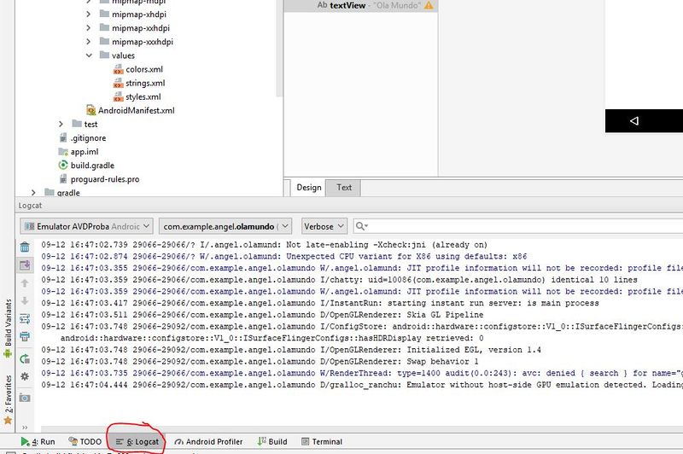Open the Terminal tool window
This screenshot has height=454, width=683.
click(x=322, y=441)
